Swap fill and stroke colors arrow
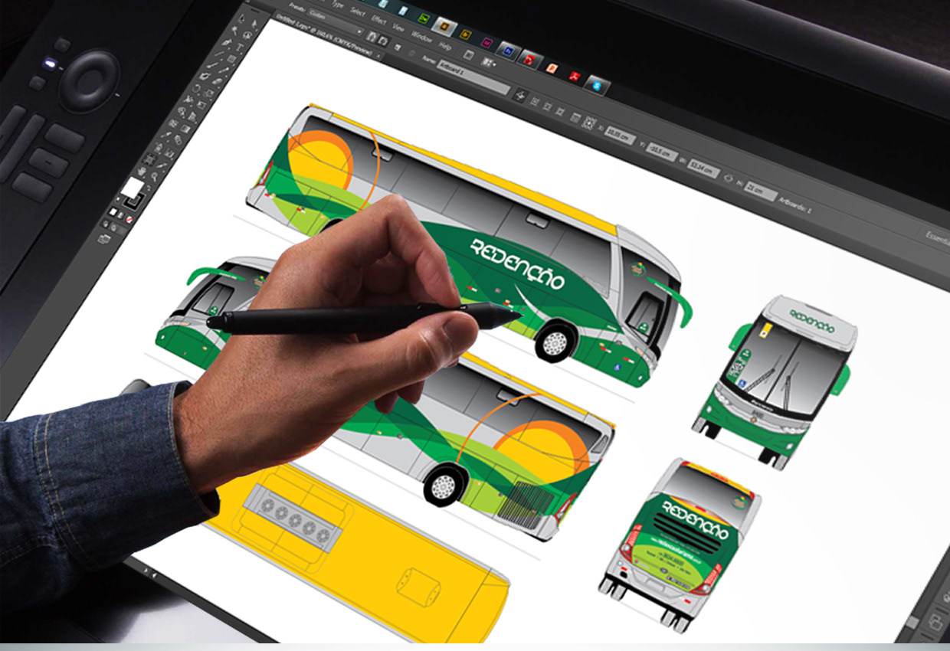This screenshot has height=651, width=950. tap(149, 189)
